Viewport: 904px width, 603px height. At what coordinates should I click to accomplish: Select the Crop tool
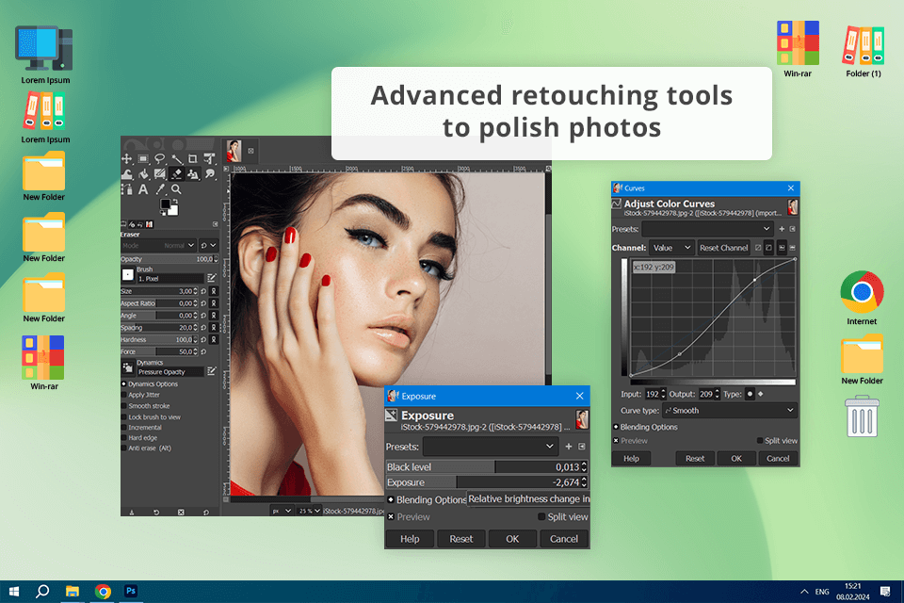(x=192, y=158)
